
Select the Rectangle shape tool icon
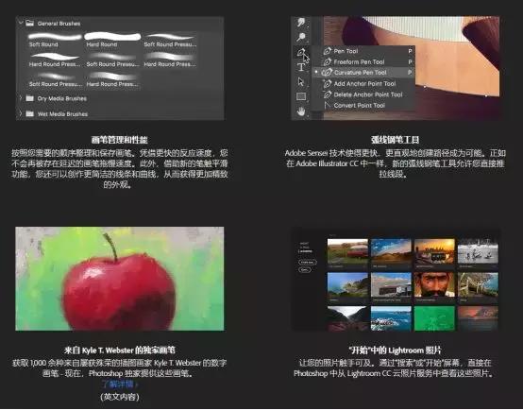click(301, 96)
